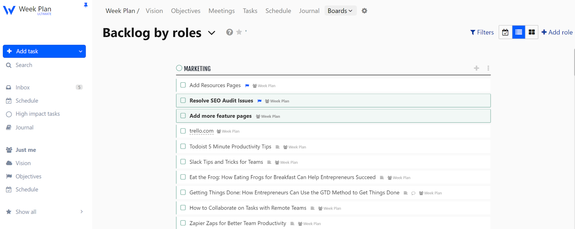Switch to calendar view icon

505,32
